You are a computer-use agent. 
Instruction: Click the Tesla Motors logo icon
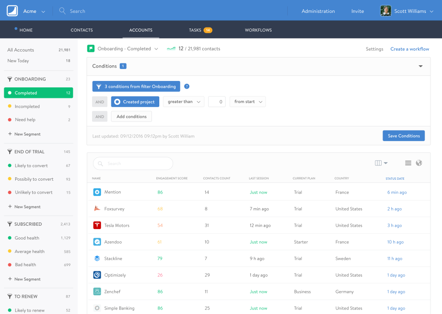coord(97,225)
